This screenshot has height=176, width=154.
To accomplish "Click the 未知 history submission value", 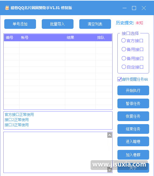I will click(139, 23).
